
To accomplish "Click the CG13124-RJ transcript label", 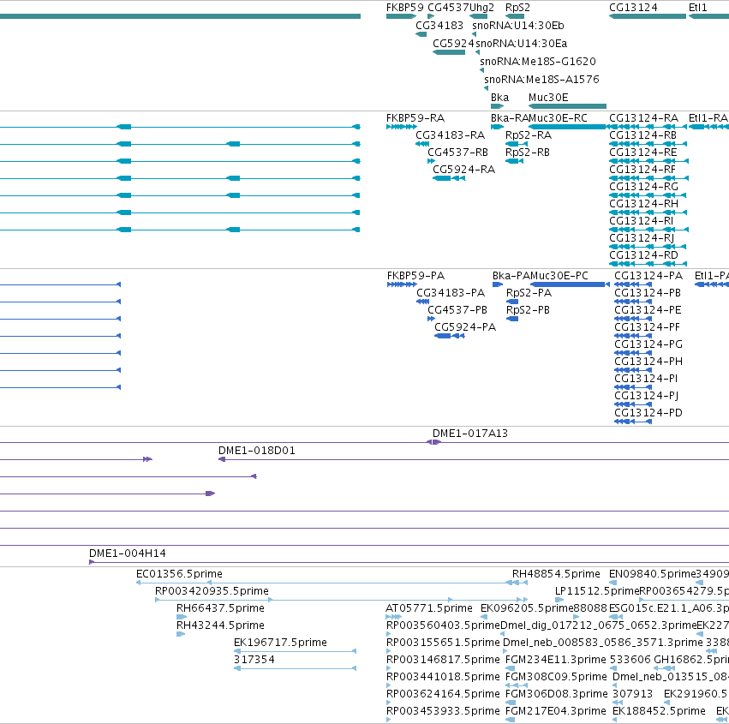I will (642, 237).
